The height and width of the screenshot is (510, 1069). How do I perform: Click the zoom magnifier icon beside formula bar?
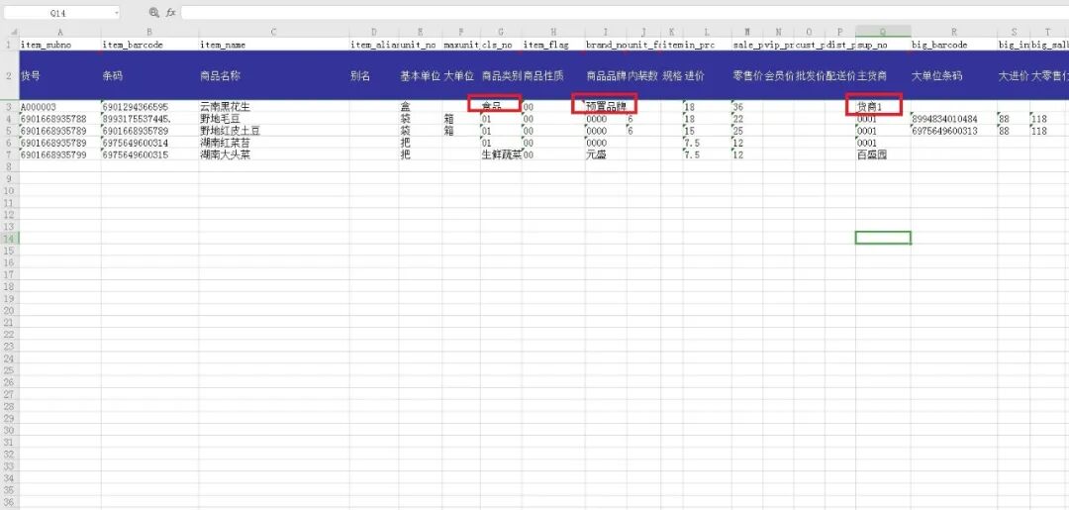153,13
